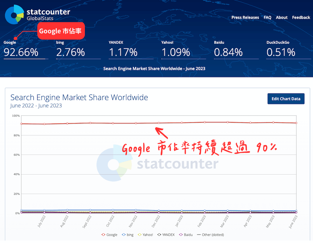313x243 pixels.
Task: Click the Google data point for July 2022
Action: pyautogui.click(x=44, y=124)
